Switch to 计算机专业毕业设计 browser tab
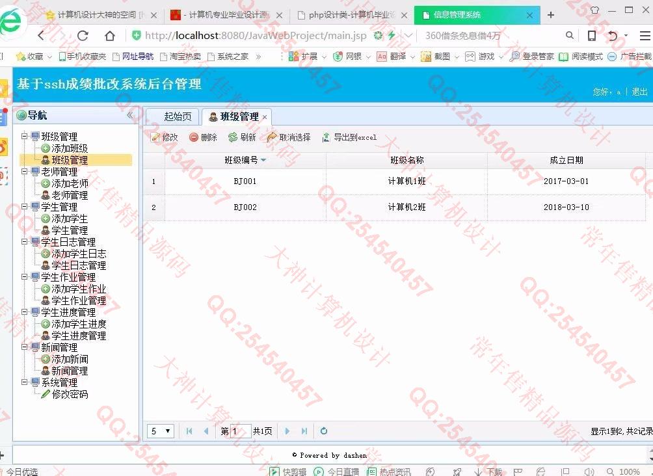 [228, 15]
